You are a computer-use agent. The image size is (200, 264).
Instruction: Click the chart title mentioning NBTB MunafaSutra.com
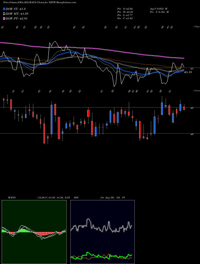point(40,2)
